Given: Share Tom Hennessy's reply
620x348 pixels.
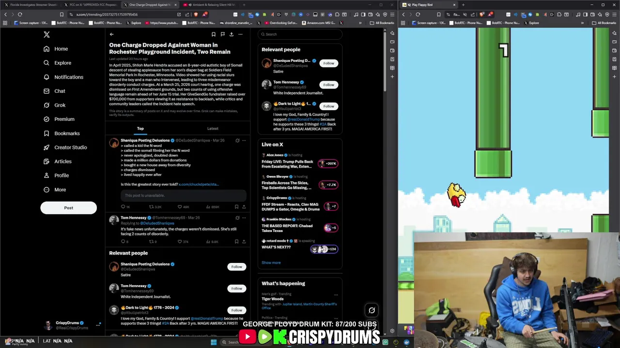Looking at the screenshot, I should coord(244,241).
